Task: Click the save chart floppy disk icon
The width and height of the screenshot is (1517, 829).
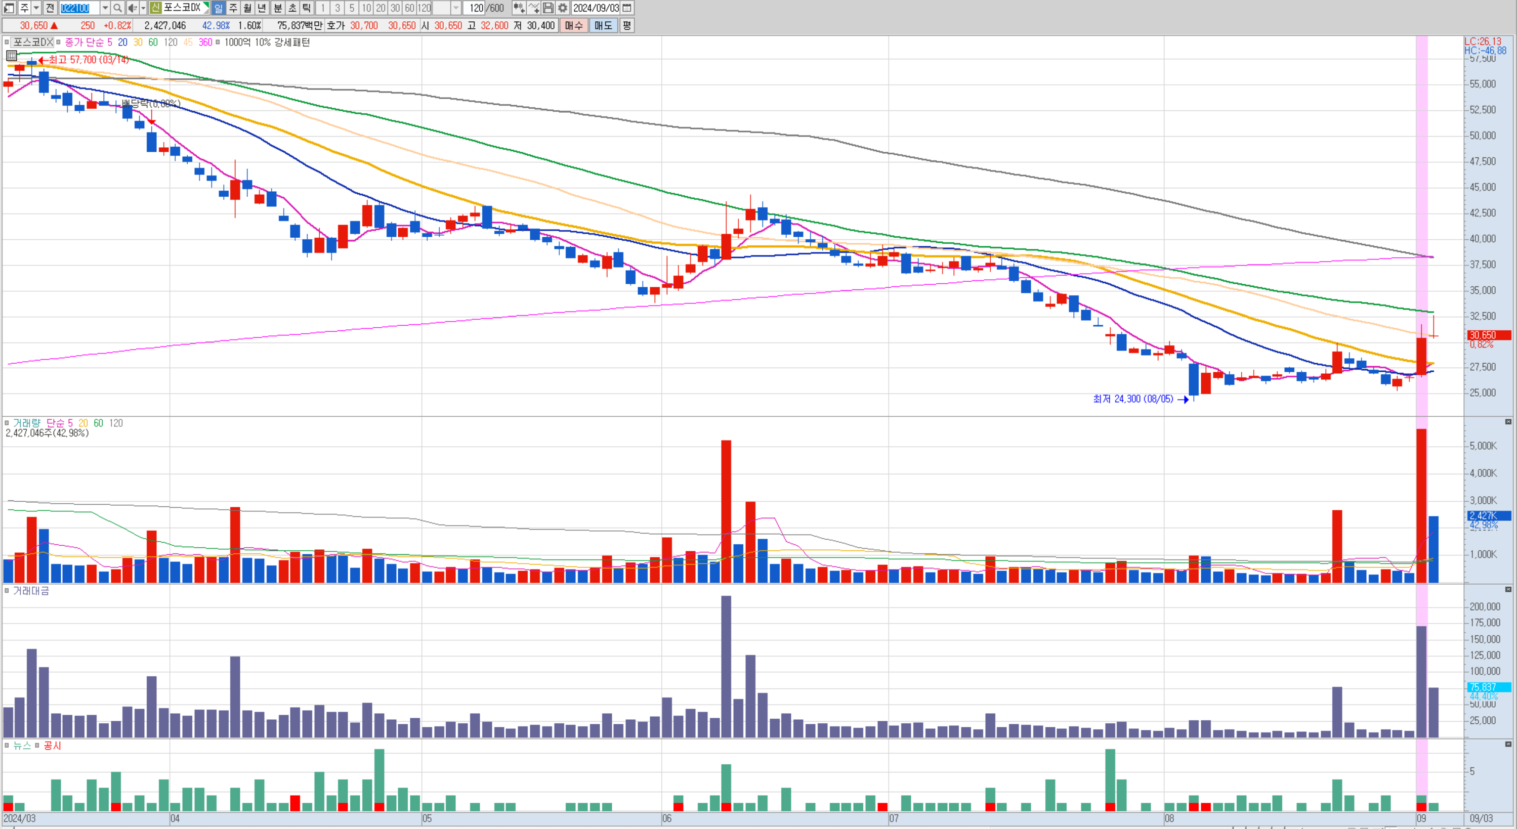Action: click(547, 8)
